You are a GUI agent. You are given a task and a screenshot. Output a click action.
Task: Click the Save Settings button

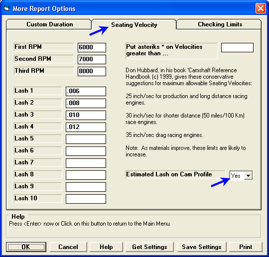[202, 247]
